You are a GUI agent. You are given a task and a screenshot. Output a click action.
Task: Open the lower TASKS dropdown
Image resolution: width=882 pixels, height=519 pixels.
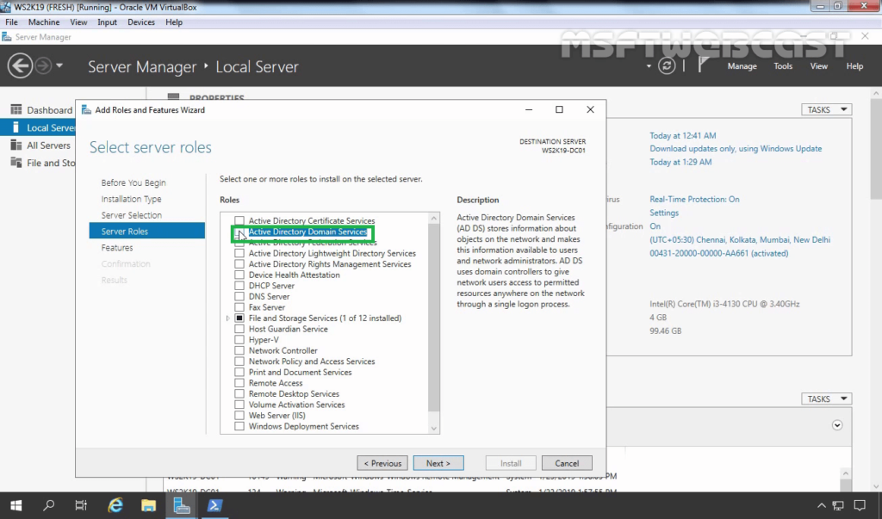tap(826, 399)
